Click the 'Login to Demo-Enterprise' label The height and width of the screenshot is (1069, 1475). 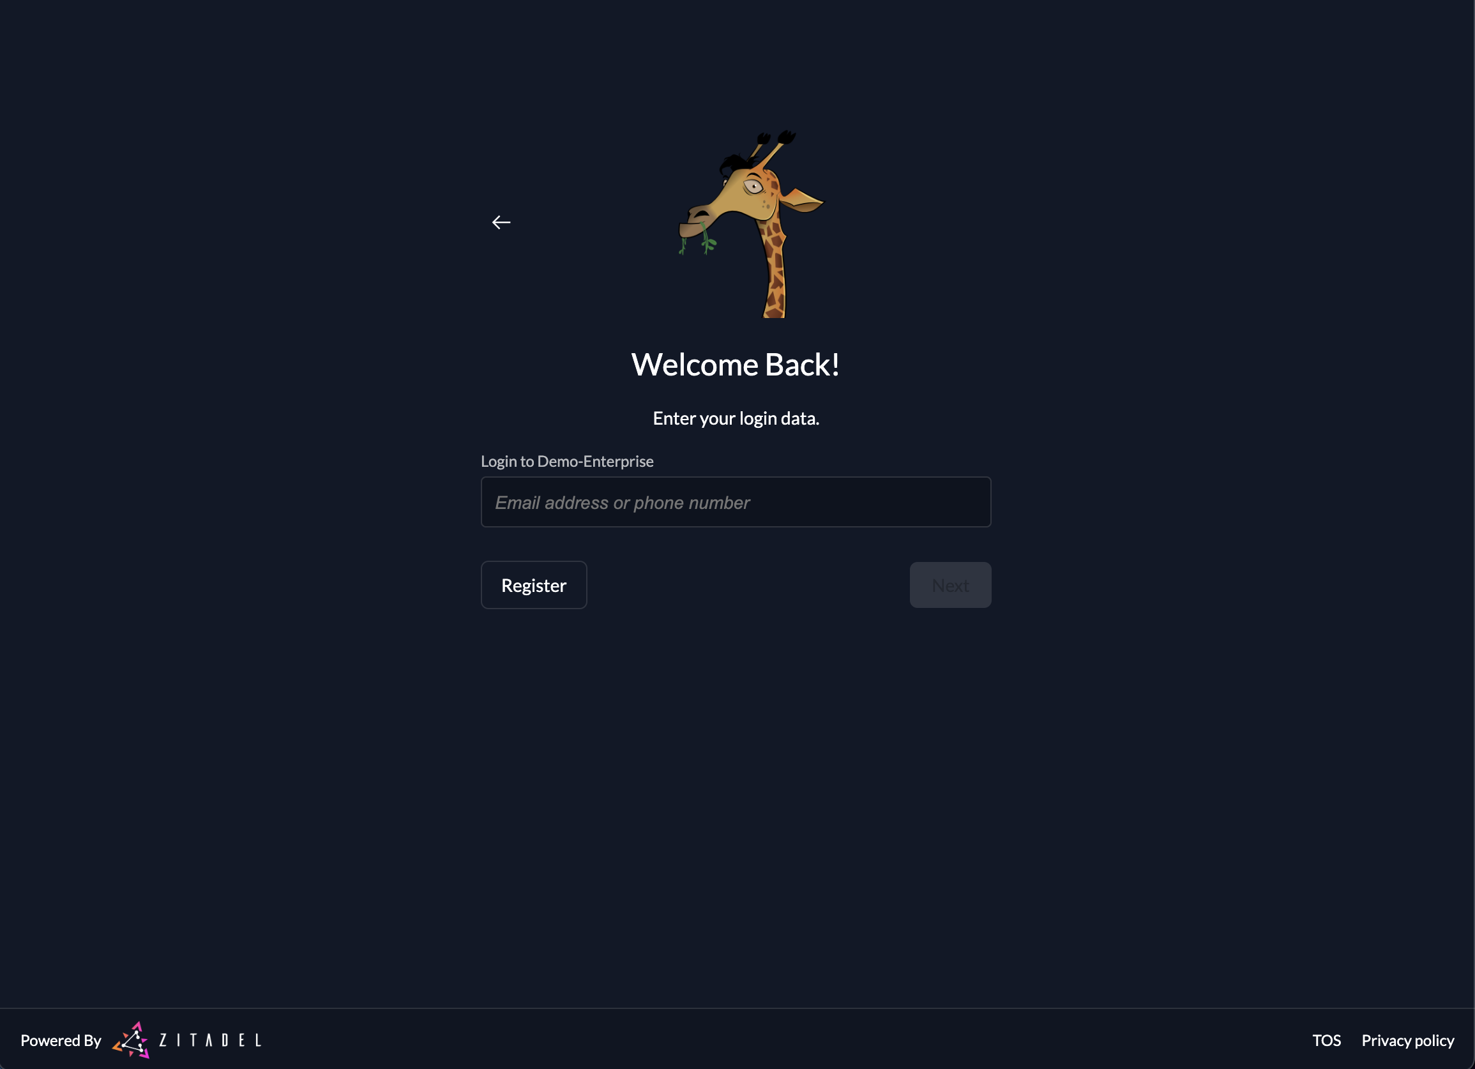click(566, 461)
